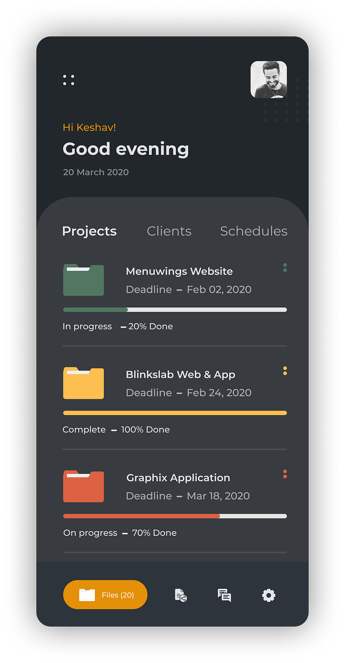Open the Menuwings Website project title
The width and height of the screenshot is (345, 663).
[179, 271]
